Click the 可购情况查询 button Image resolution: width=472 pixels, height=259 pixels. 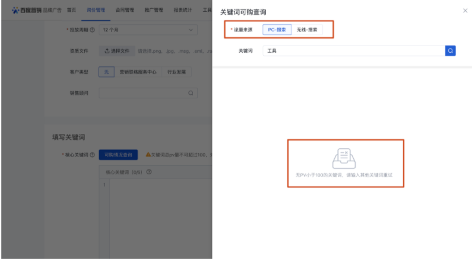pyautogui.click(x=118, y=155)
